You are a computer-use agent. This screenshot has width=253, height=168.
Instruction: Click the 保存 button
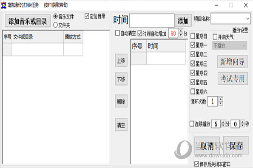pos(236,146)
